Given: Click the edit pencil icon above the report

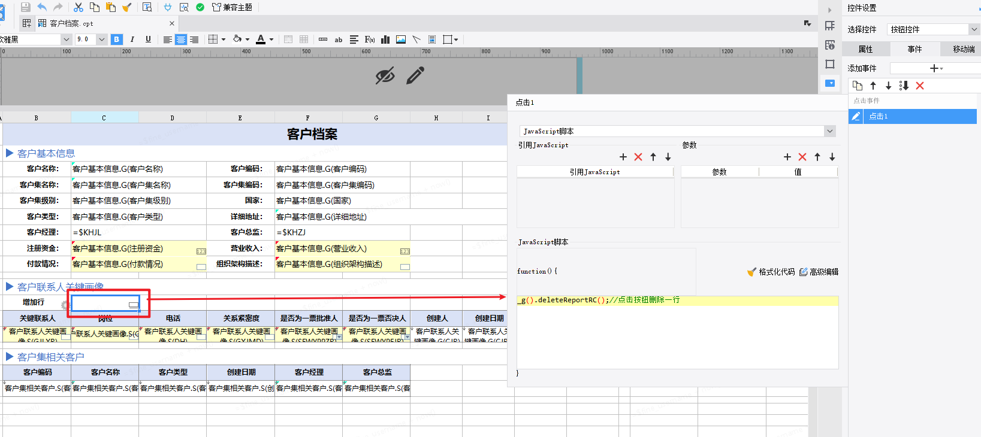Looking at the screenshot, I should click(415, 75).
